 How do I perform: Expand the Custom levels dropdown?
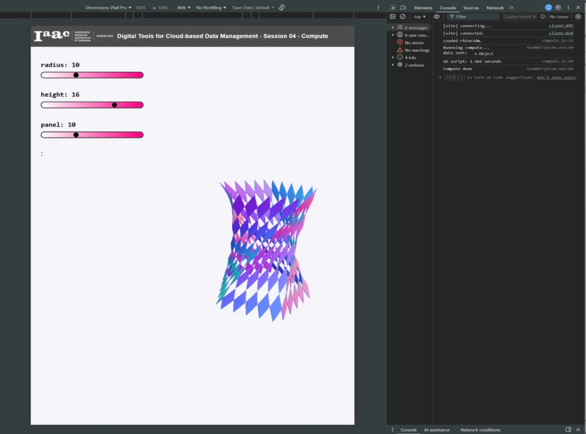[520, 17]
